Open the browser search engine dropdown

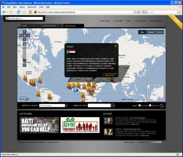[145, 12]
